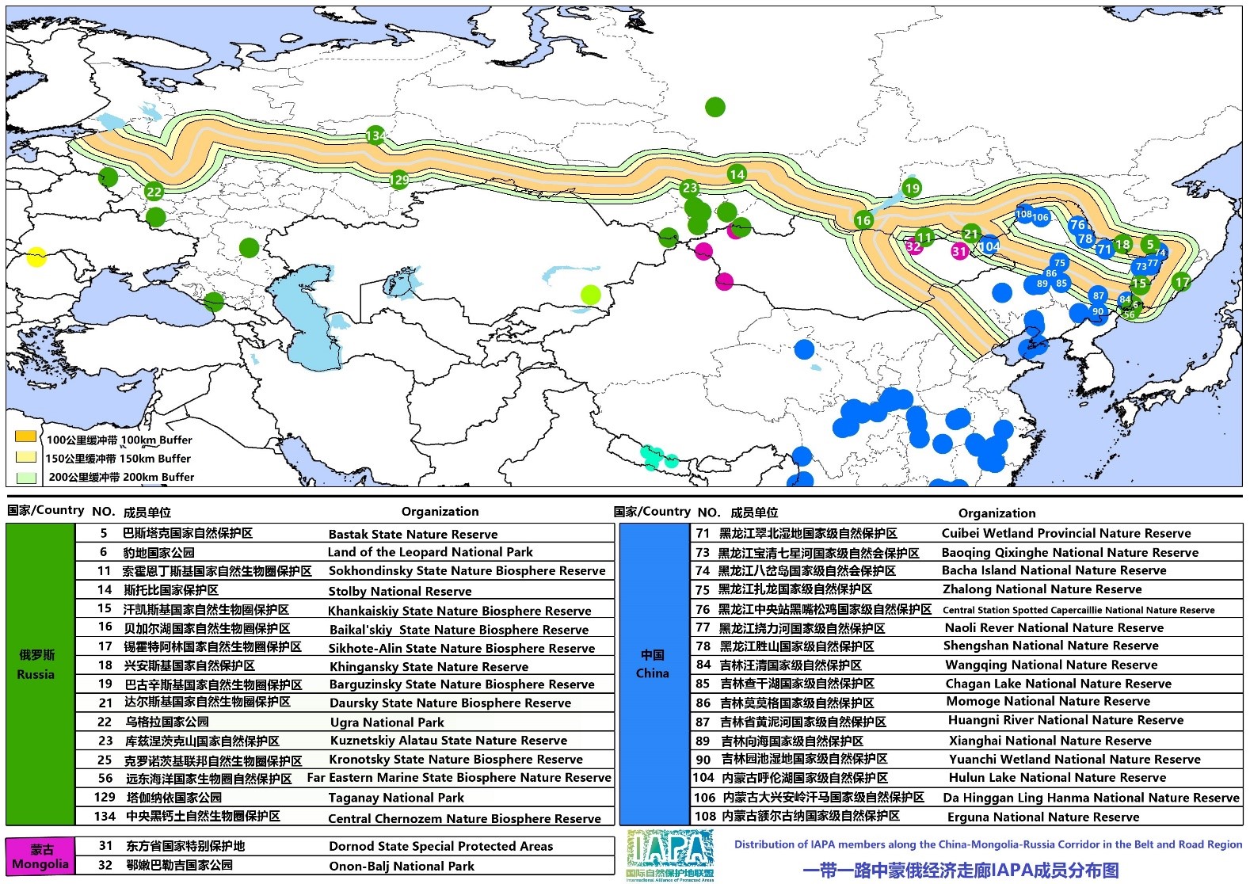The height and width of the screenshot is (884, 1250).
Task: Click the IAPA logo
Action: tap(670, 855)
